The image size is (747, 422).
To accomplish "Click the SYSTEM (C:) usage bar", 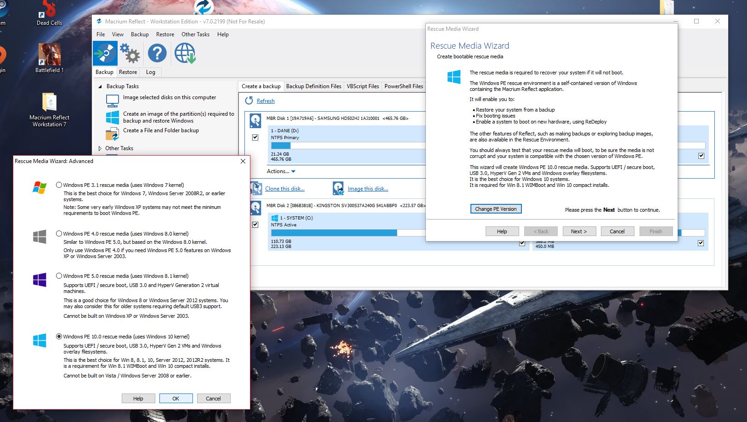I will tap(348, 233).
